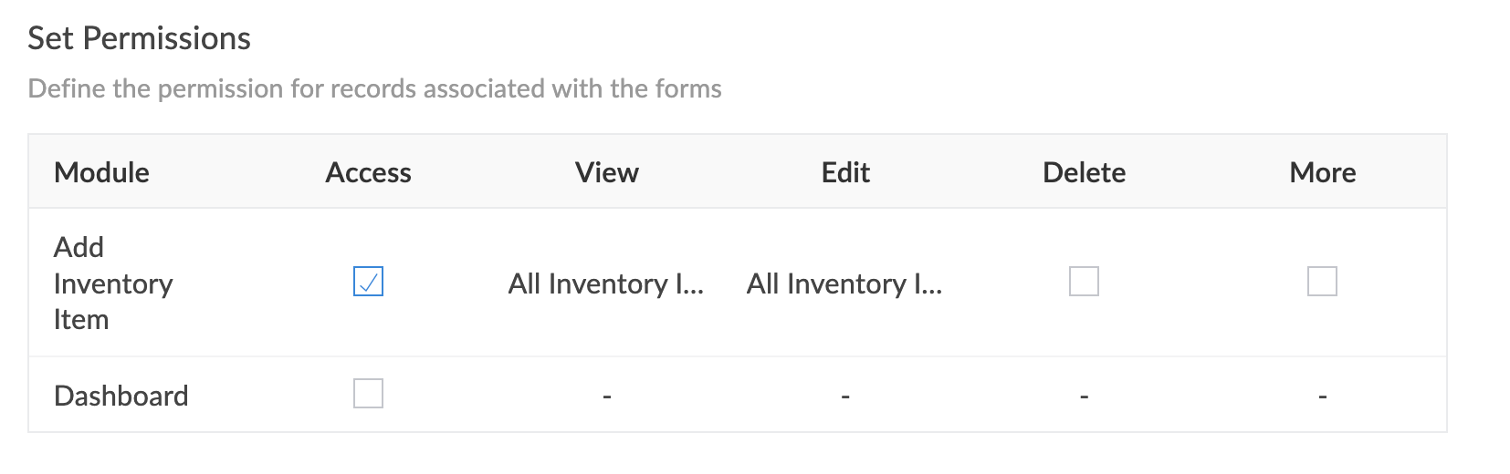Open View permission dropdown for Add Inventory Item
Screen dimensions: 1510x474
(x=606, y=283)
